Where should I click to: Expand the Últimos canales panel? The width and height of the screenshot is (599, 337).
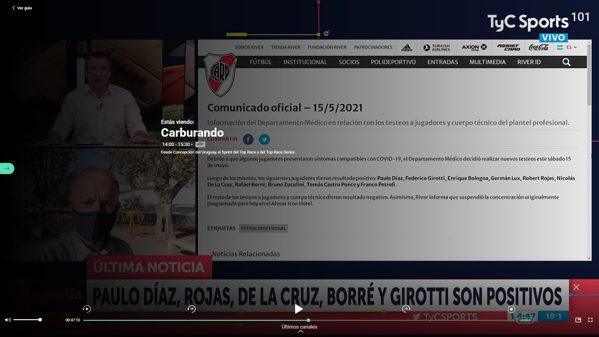coord(299,329)
